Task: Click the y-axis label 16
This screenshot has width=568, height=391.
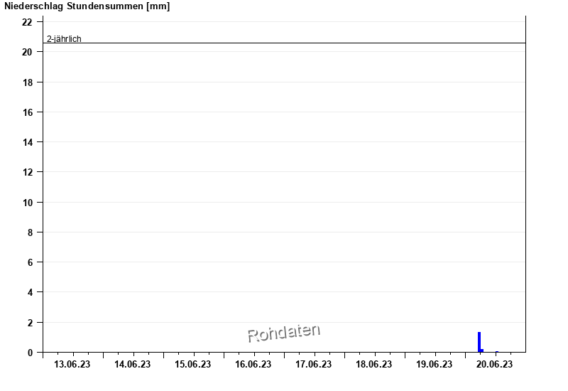Action: [28, 112]
